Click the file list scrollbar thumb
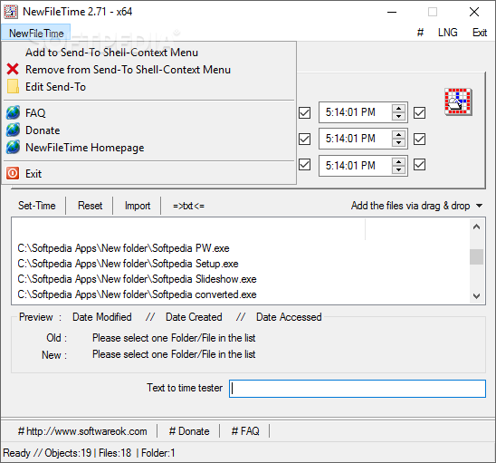 coord(476,256)
